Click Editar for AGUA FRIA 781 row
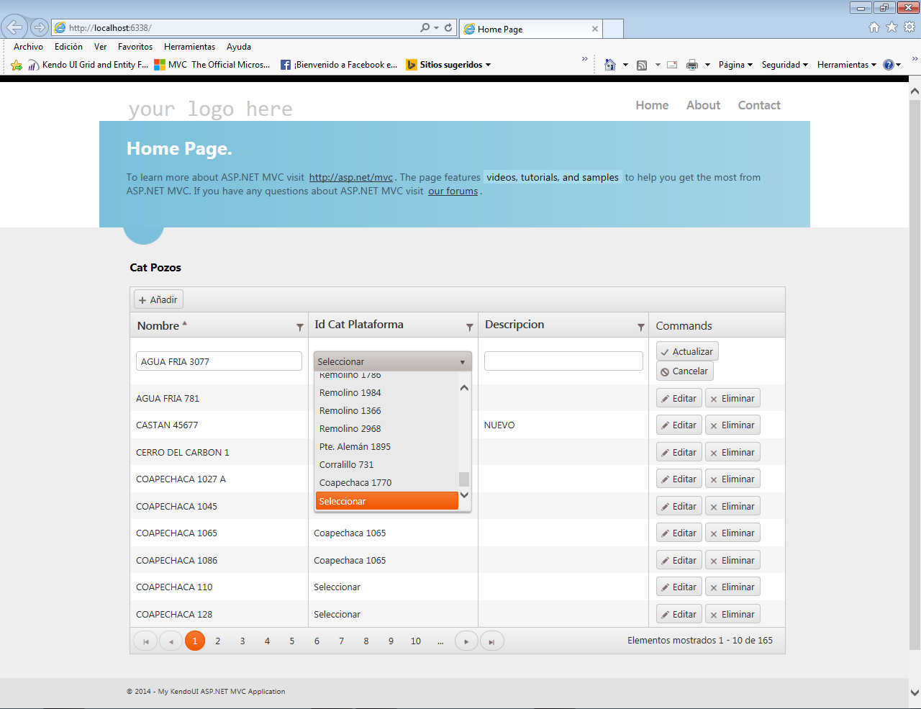 [x=679, y=399]
